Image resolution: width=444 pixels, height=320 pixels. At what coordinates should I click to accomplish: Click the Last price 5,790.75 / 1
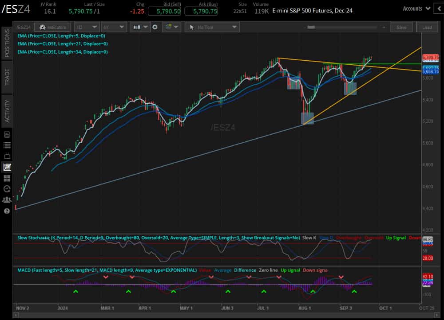tap(84, 12)
